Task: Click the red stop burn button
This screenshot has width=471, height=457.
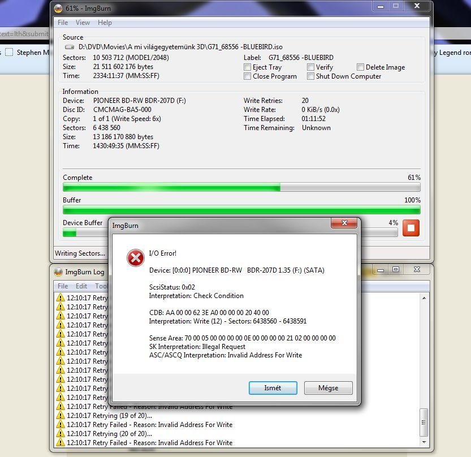Action: pos(410,228)
